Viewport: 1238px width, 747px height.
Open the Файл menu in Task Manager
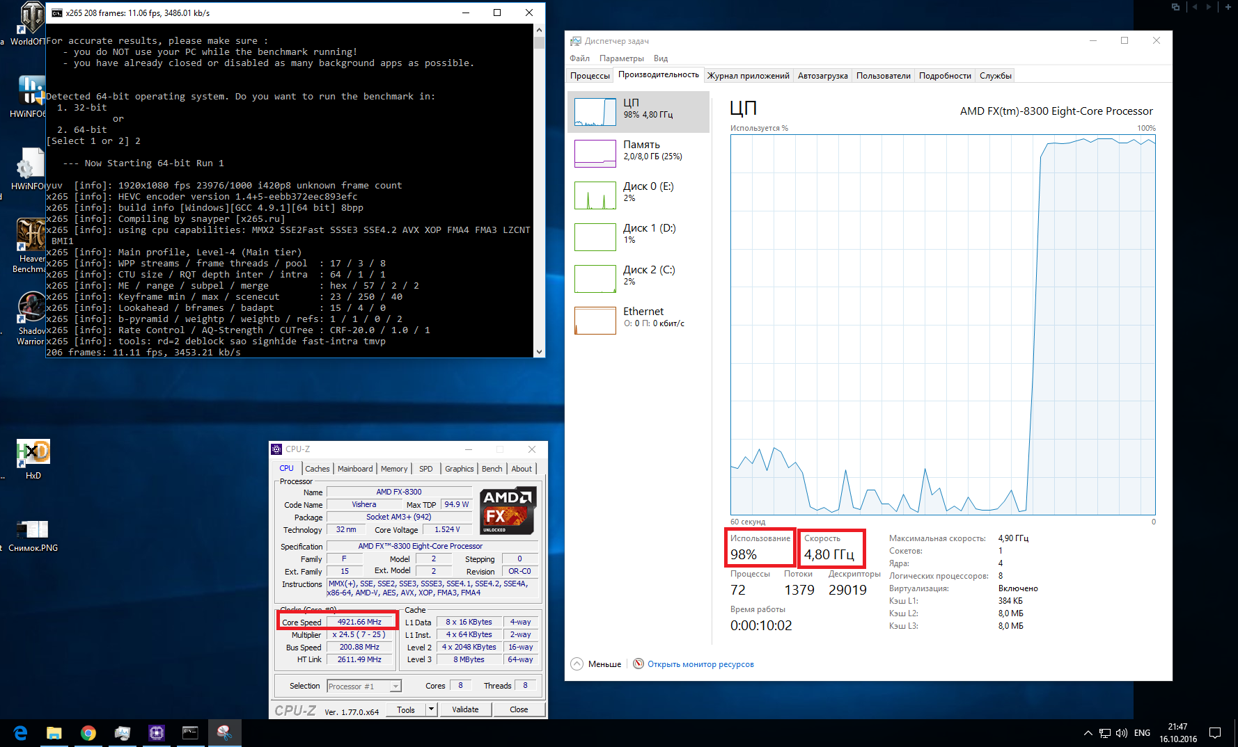tap(579, 58)
